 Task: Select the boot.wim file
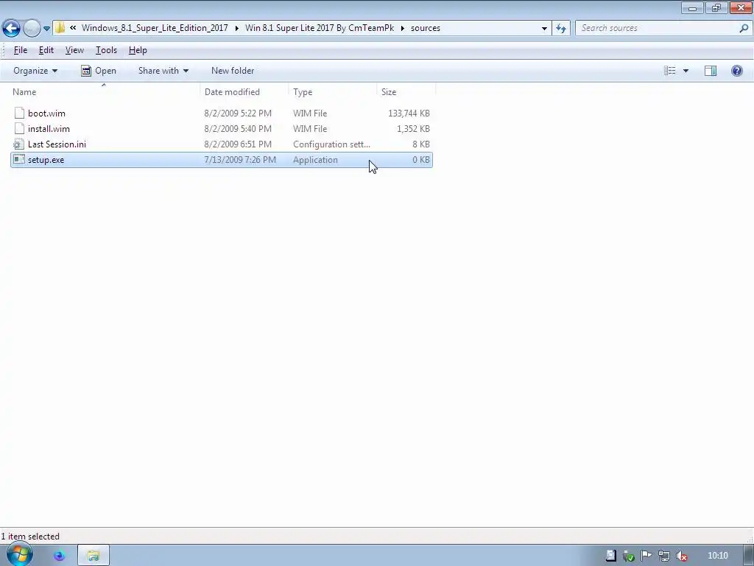click(221, 113)
